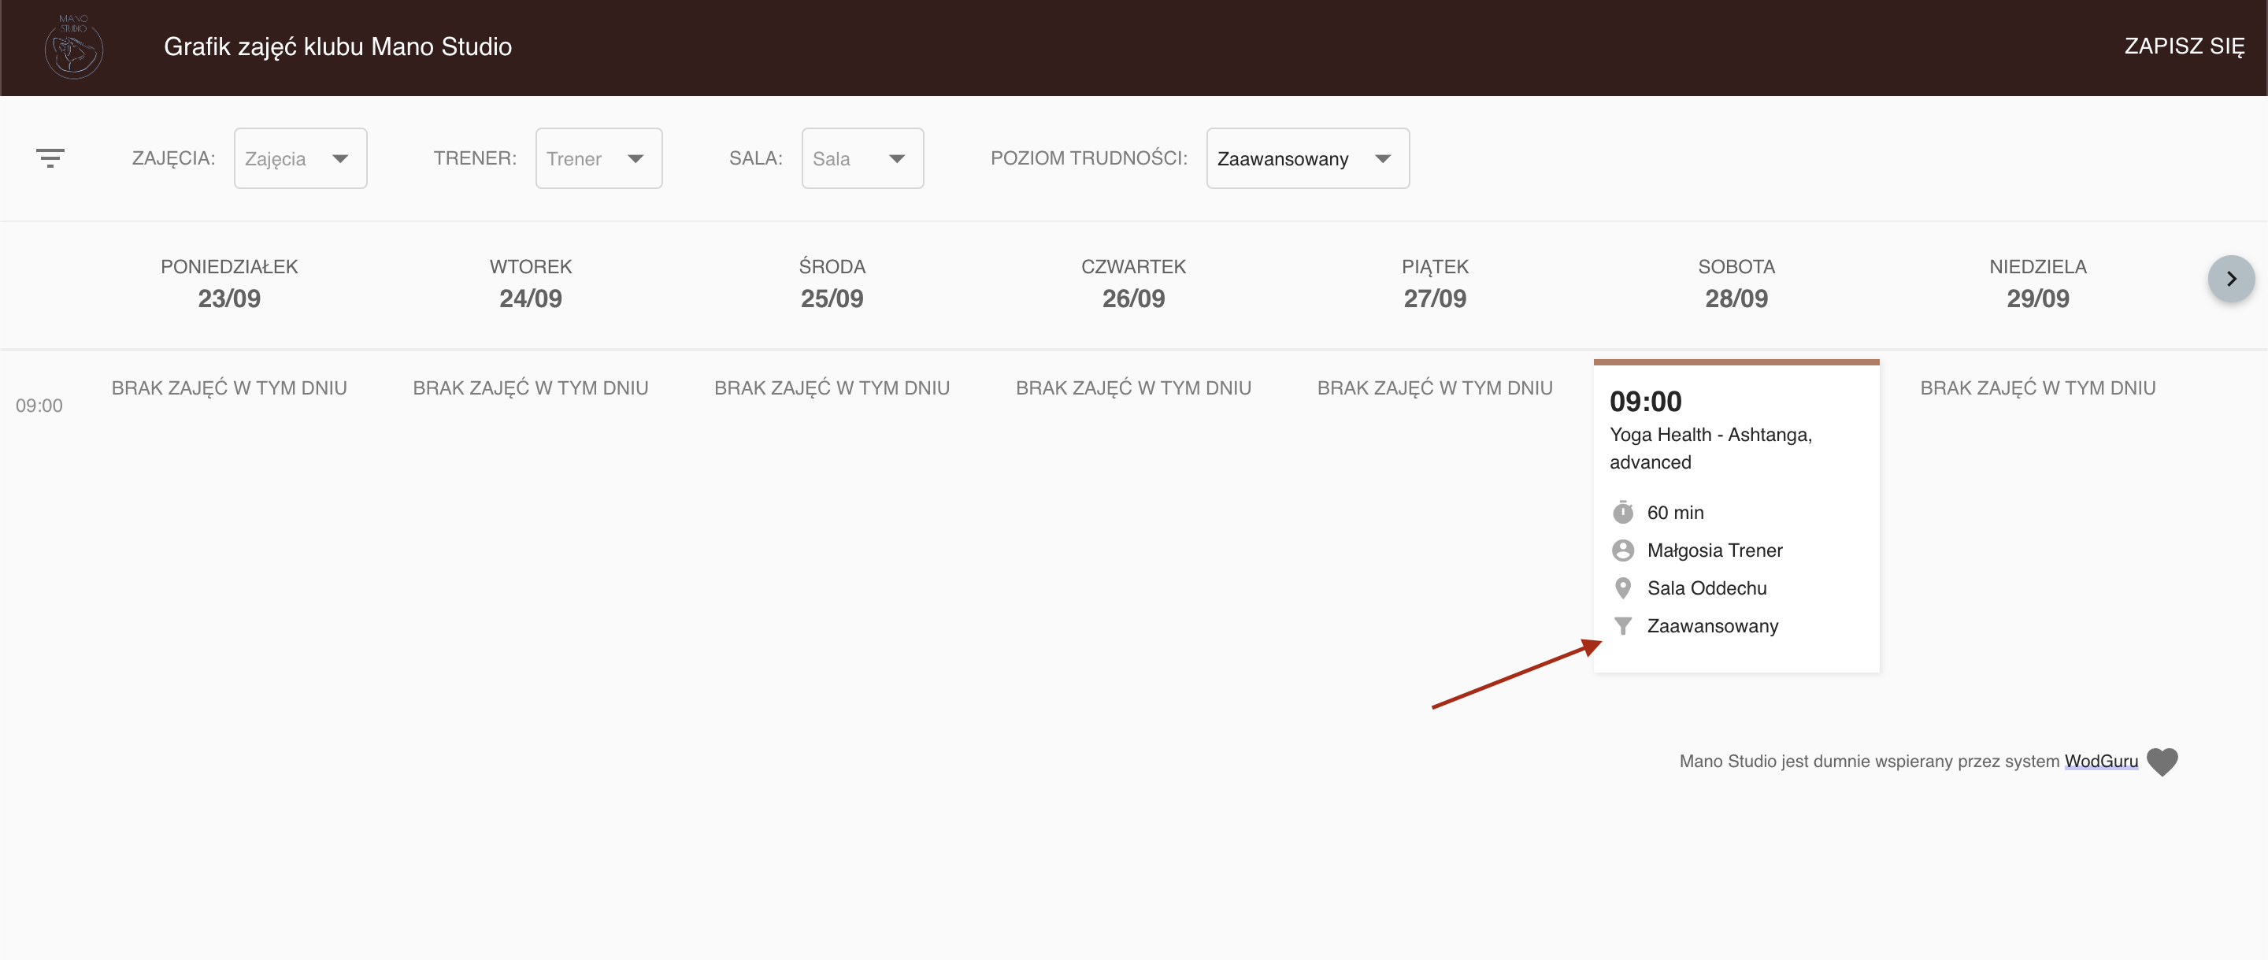2268x960 pixels.
Task: Click the Mano Studio logo
Action: click(74, 46)
